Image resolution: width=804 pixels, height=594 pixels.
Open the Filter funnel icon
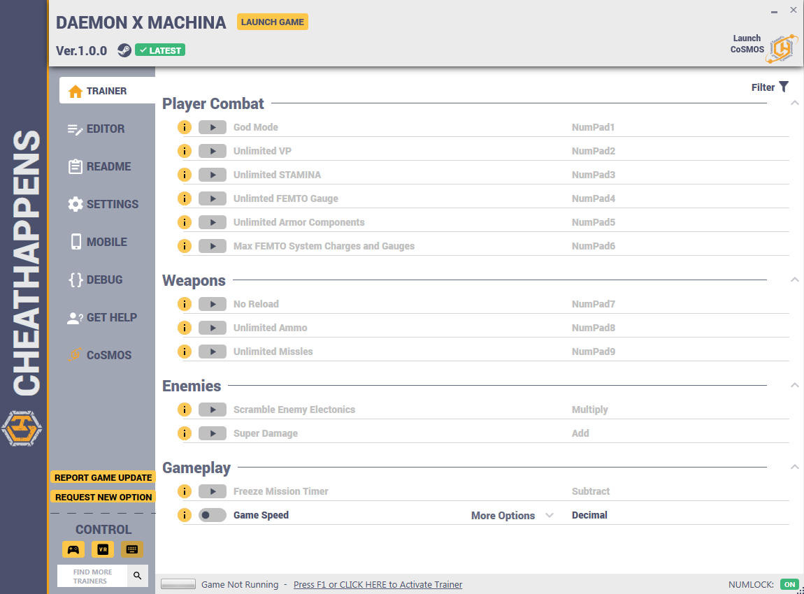click(784, 87)
